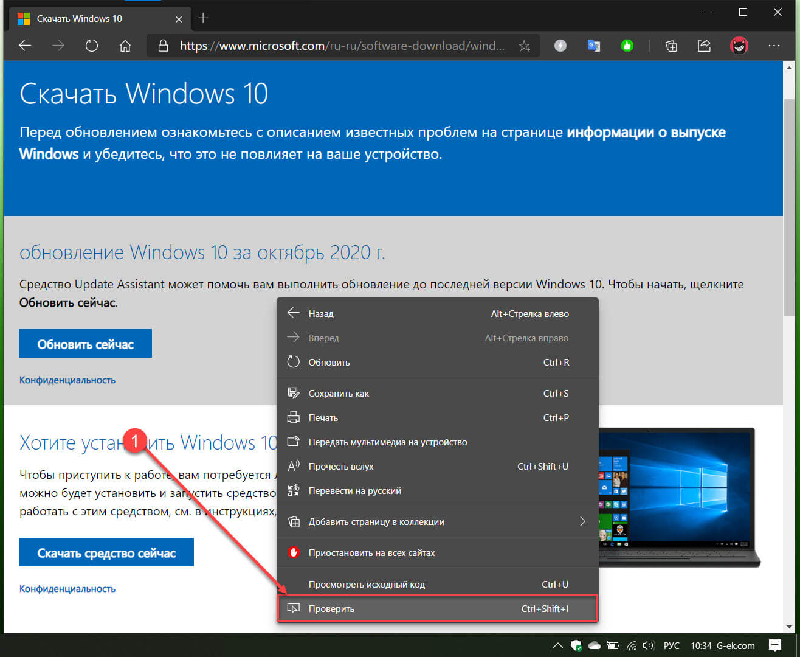Click the Обновить сейчас button

coord(86,344)
